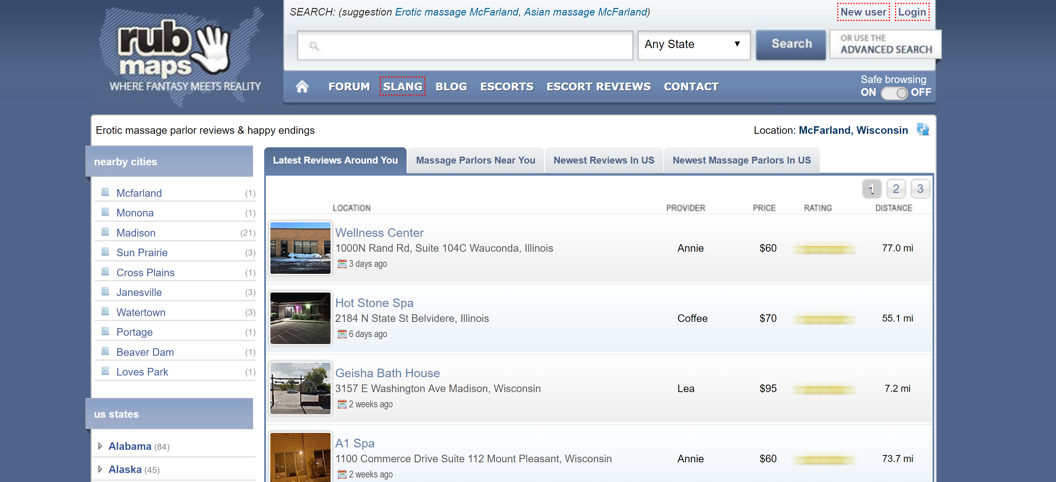Open the Hot Stone Spa thumbnail photo
1056x482 pixels.
[x=300, y=318]
